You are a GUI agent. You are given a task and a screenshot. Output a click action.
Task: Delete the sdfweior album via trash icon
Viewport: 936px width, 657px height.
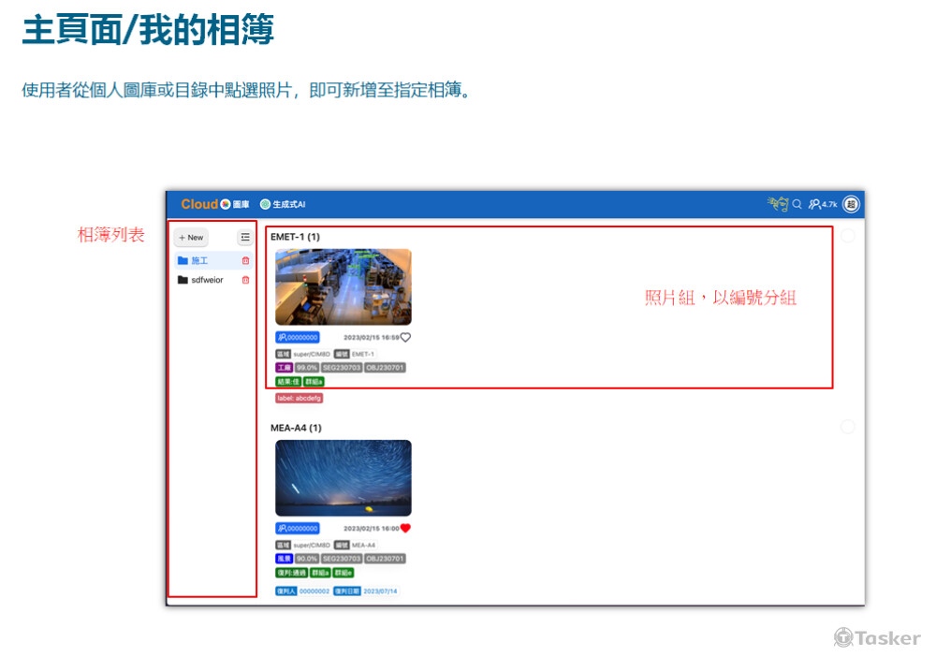246,280
